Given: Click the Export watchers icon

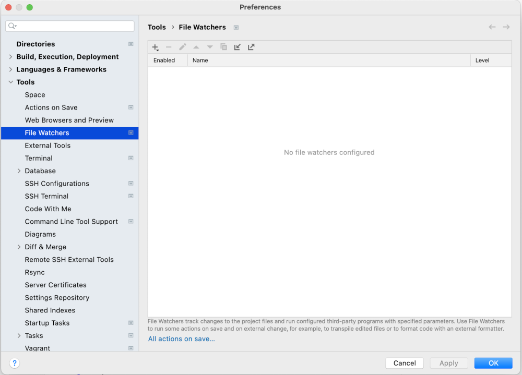Looking at the screenshot, I should 251,47.
